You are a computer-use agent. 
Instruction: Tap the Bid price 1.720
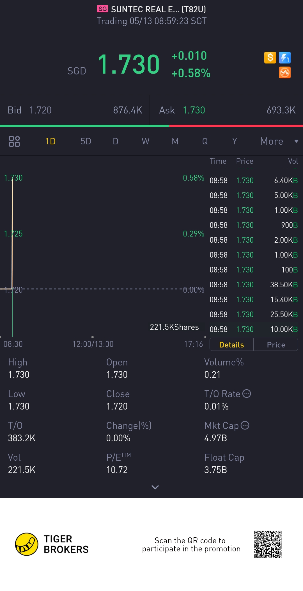pyautogui.click(x=40, y=110)
